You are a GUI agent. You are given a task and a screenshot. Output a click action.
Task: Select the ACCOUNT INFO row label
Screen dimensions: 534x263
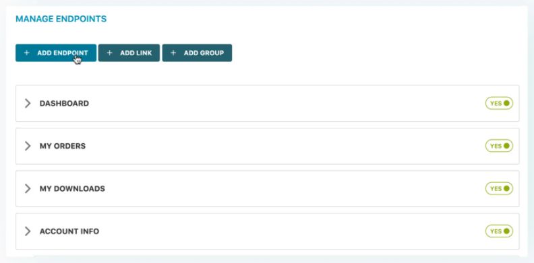pos(69,231)
